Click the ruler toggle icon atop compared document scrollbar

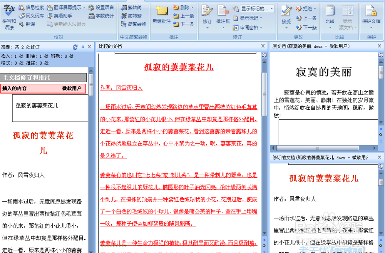tap(264, 55)
